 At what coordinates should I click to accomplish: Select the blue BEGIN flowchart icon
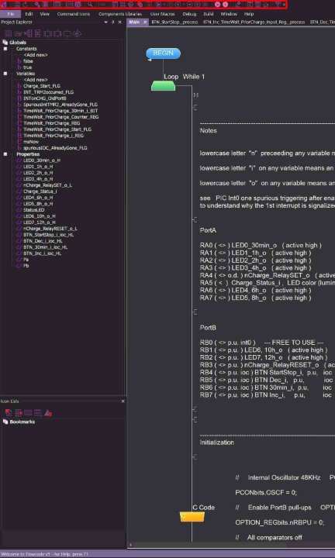pyautogui.click(x=163, y=53)
